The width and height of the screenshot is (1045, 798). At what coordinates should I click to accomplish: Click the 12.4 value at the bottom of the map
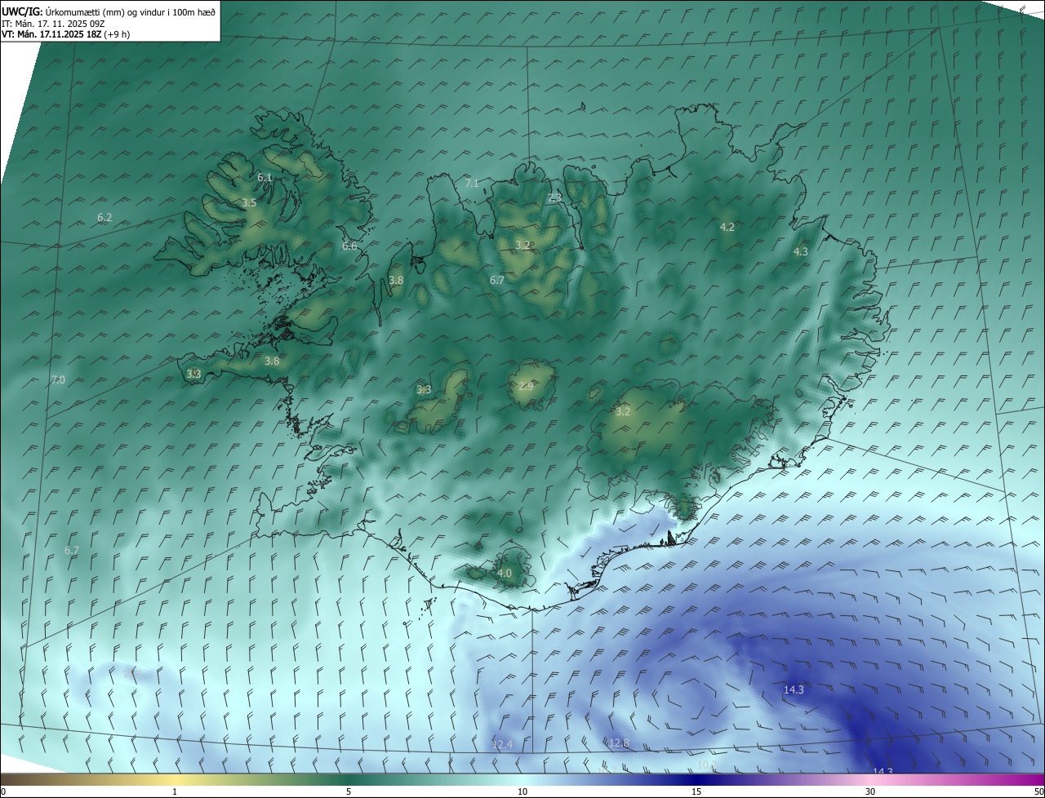click(x=503, y=744)
